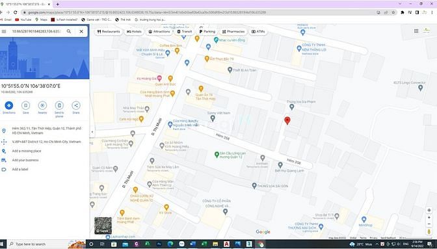The height and width of the screenshot is (249, 437).
Task: Select the Sunny Việt Nam marker
Action: tap(213, 118)
